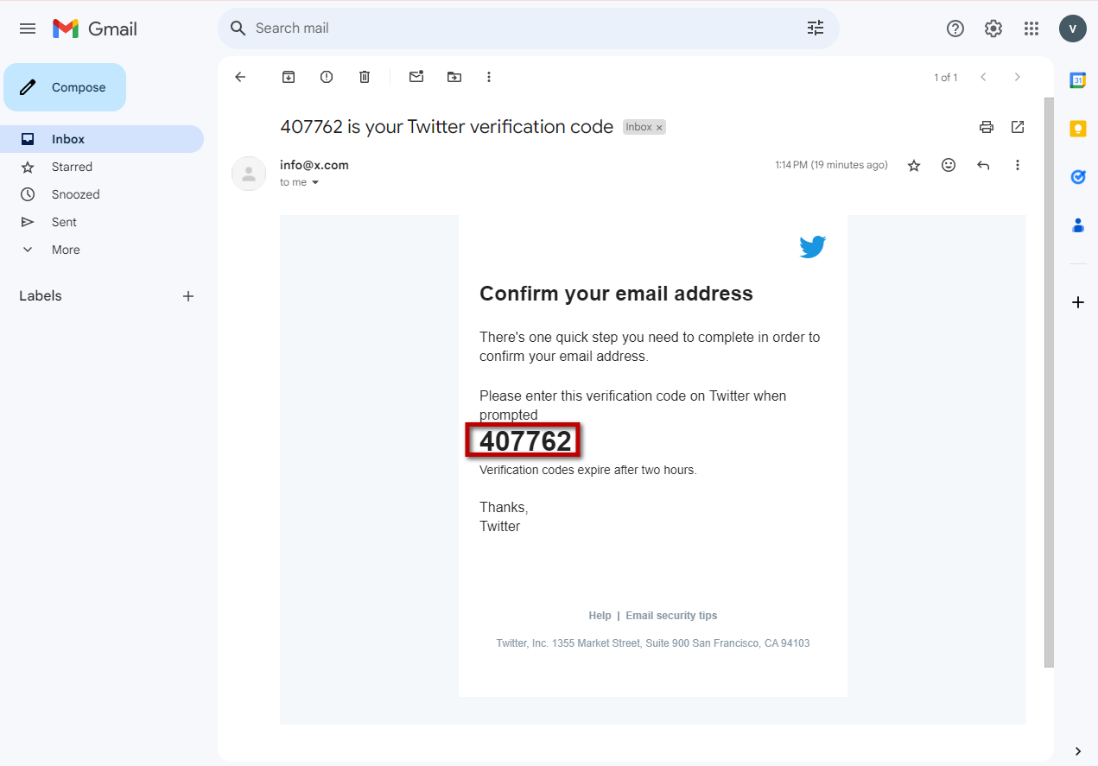Click the email subject line text
Screen dimensions: 1098x766
447,127
